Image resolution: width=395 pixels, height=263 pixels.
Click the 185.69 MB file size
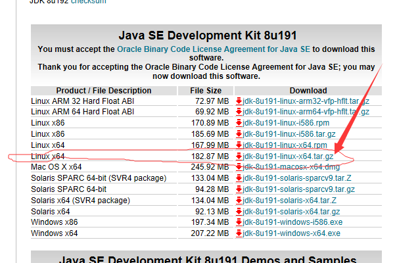pyautogui.click(x=210, y=134)
